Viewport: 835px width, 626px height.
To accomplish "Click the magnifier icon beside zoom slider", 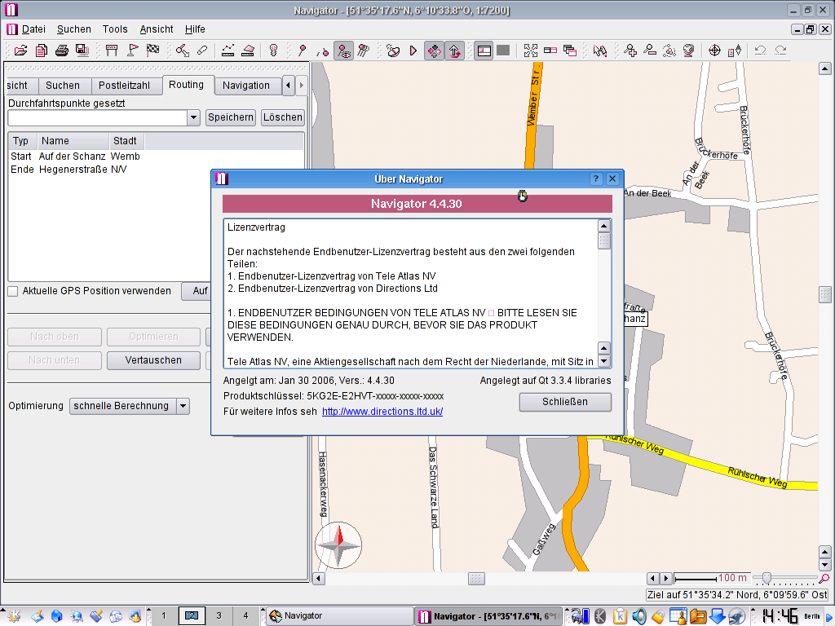I will (824, 578).
